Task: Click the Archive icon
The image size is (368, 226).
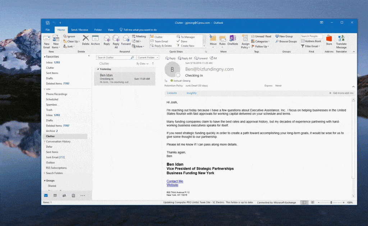Action: [95, 38]
